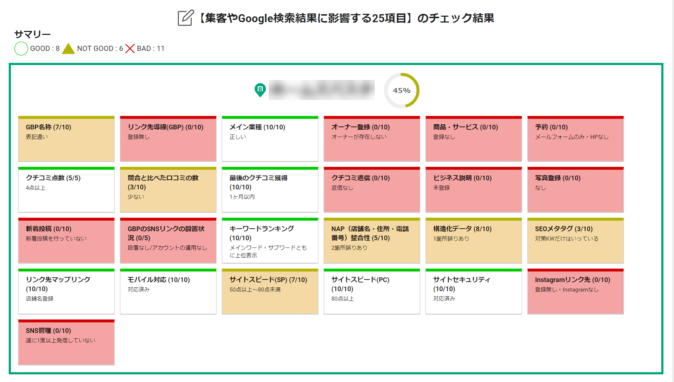Click the SNS管理 (0/10) card
The image size is (674, 382).
[x=66, y=342]
